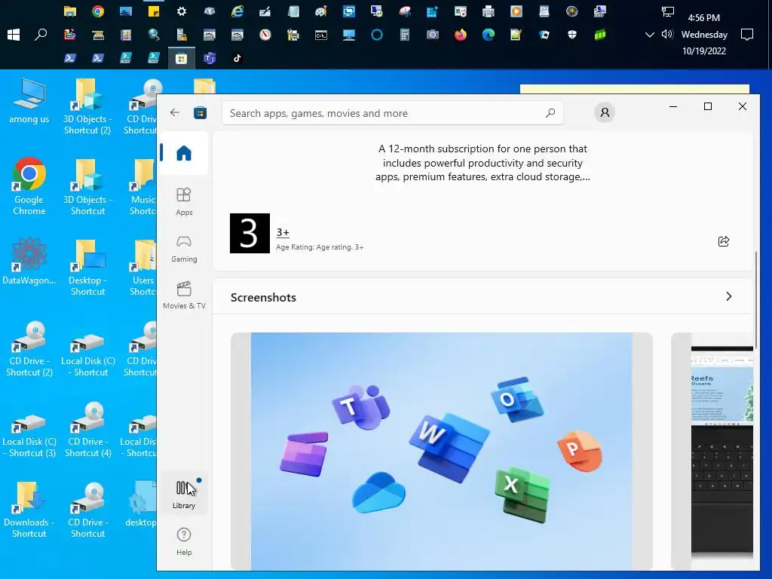Go back using the Store back arrow

(x=174, y=113)
